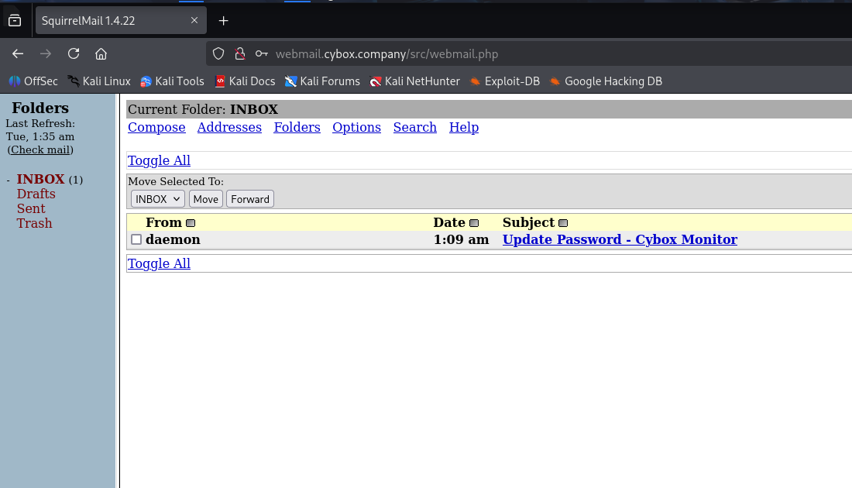Click the Forward button

(250, 199)
